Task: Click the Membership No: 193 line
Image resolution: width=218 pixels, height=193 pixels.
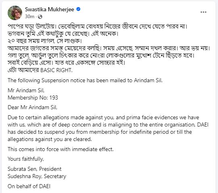Action: click(x=33, y=98)
